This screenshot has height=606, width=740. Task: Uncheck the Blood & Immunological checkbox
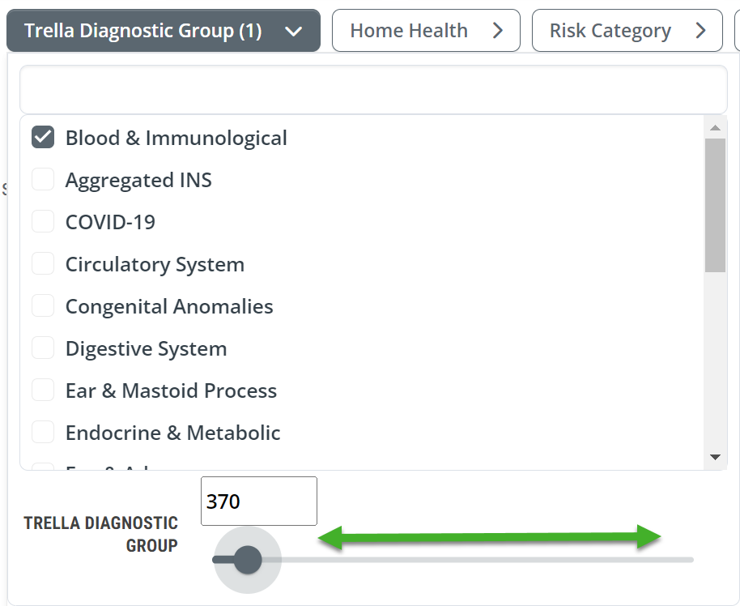click(43, 138)
